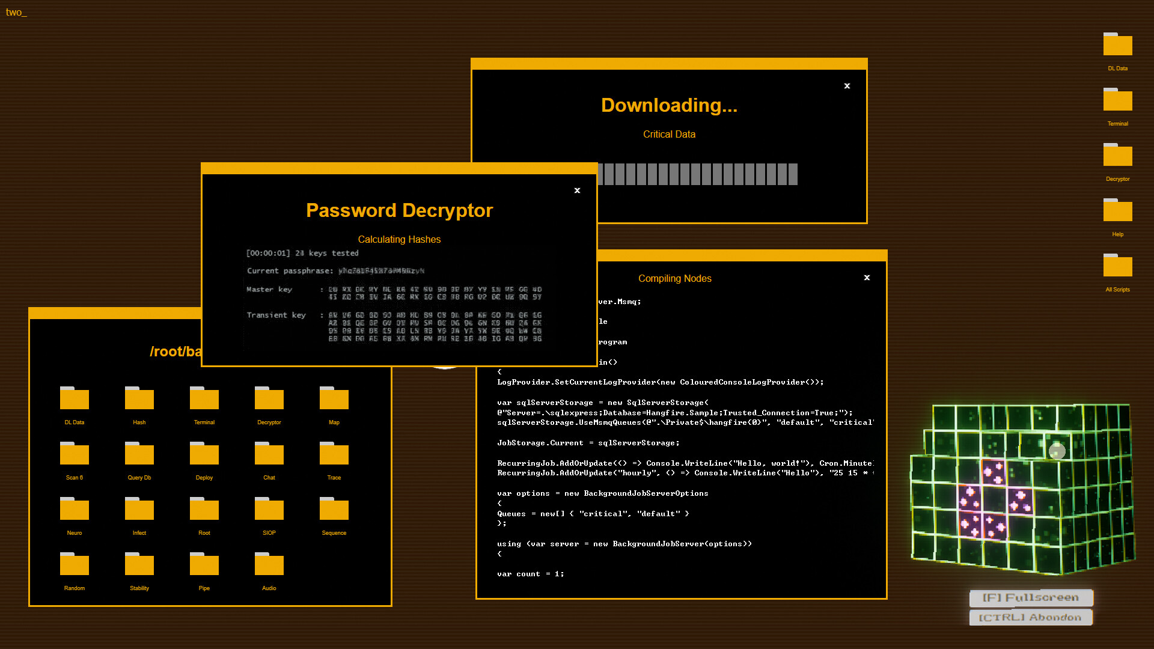Open the Decryptor icon on the desktop
1154x649 pixels.
tap(1117, 155)
